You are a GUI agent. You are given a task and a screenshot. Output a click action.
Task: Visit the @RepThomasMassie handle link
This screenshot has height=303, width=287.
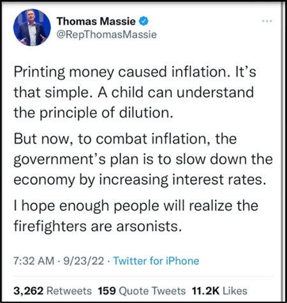(x=107, y=34)
